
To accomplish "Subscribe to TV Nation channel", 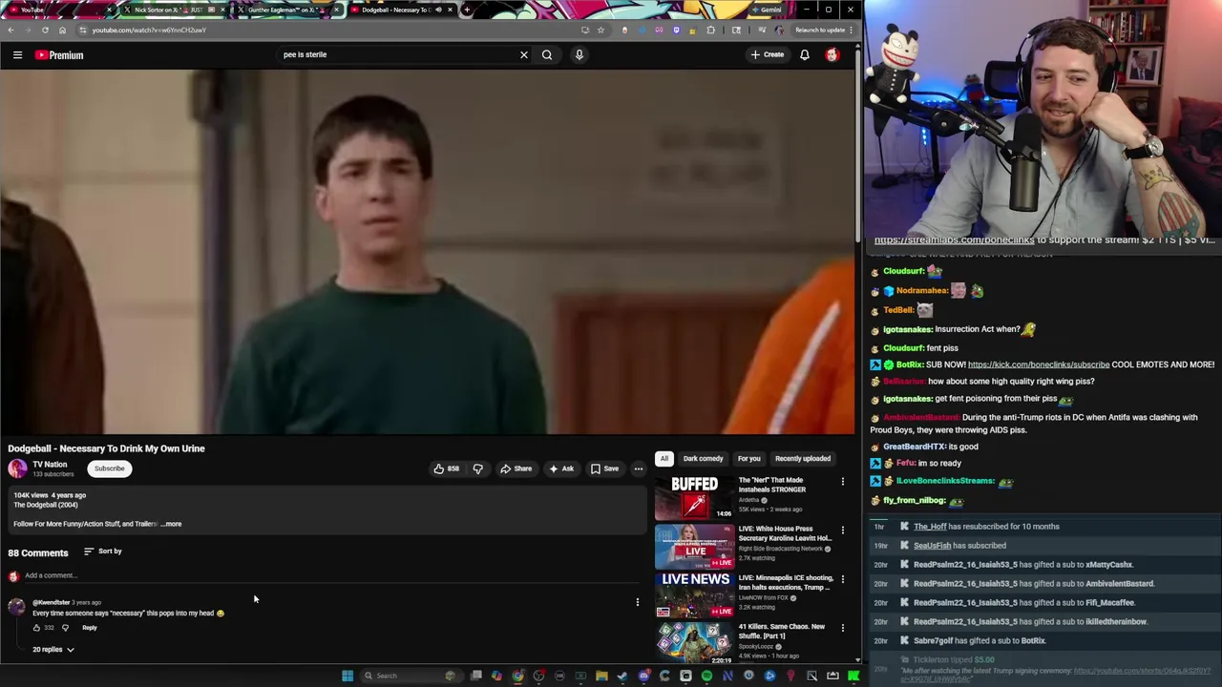I will (109, 468).
